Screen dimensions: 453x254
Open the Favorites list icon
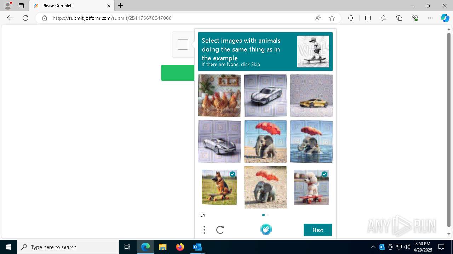[384, 18]
